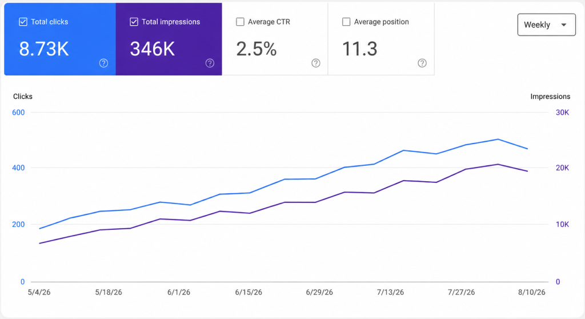Click the 30K impressions axis label
585x319 pixels.
pos(562,113)
